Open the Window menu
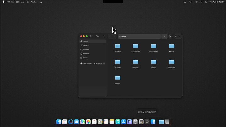This screenshot has width=226, height=127. 34,2
